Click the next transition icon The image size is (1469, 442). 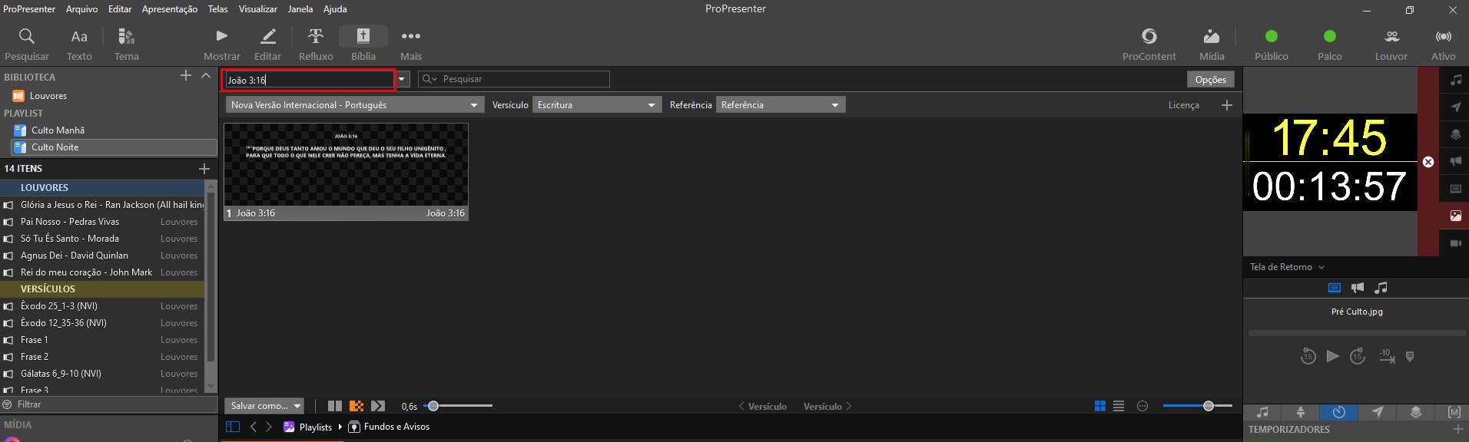point(378,406)
